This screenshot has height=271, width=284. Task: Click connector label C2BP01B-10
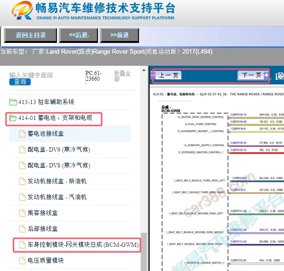tap(238, 150)
